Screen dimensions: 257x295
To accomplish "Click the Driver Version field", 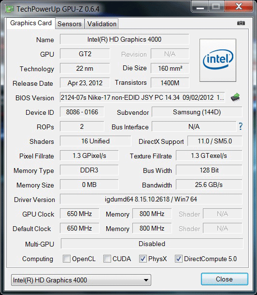I will pos(151,199).
